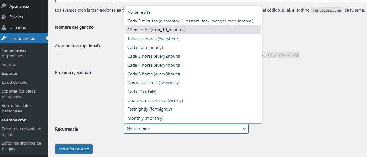Collapse the Recurrencia dropdown using its chevron
This screenshot has width=367, height=157.
pyautogui.click(x=244, y=129)
